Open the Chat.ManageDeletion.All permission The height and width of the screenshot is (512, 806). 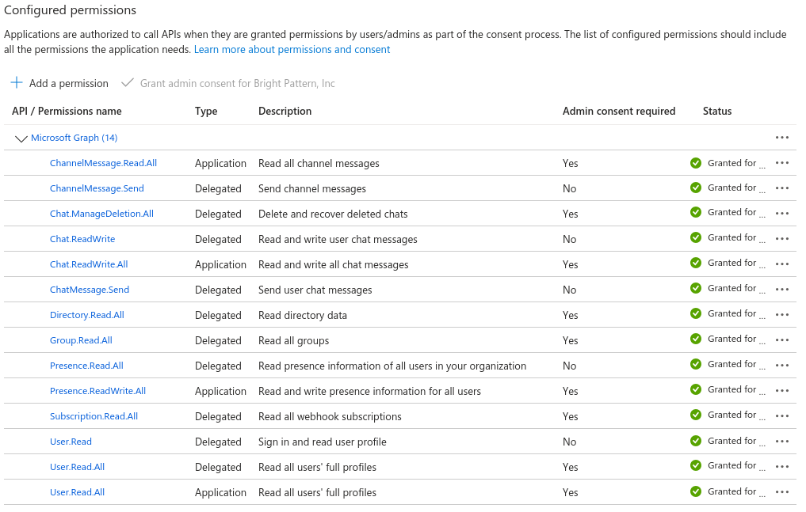pyautogui.click(x=101, y=214)
